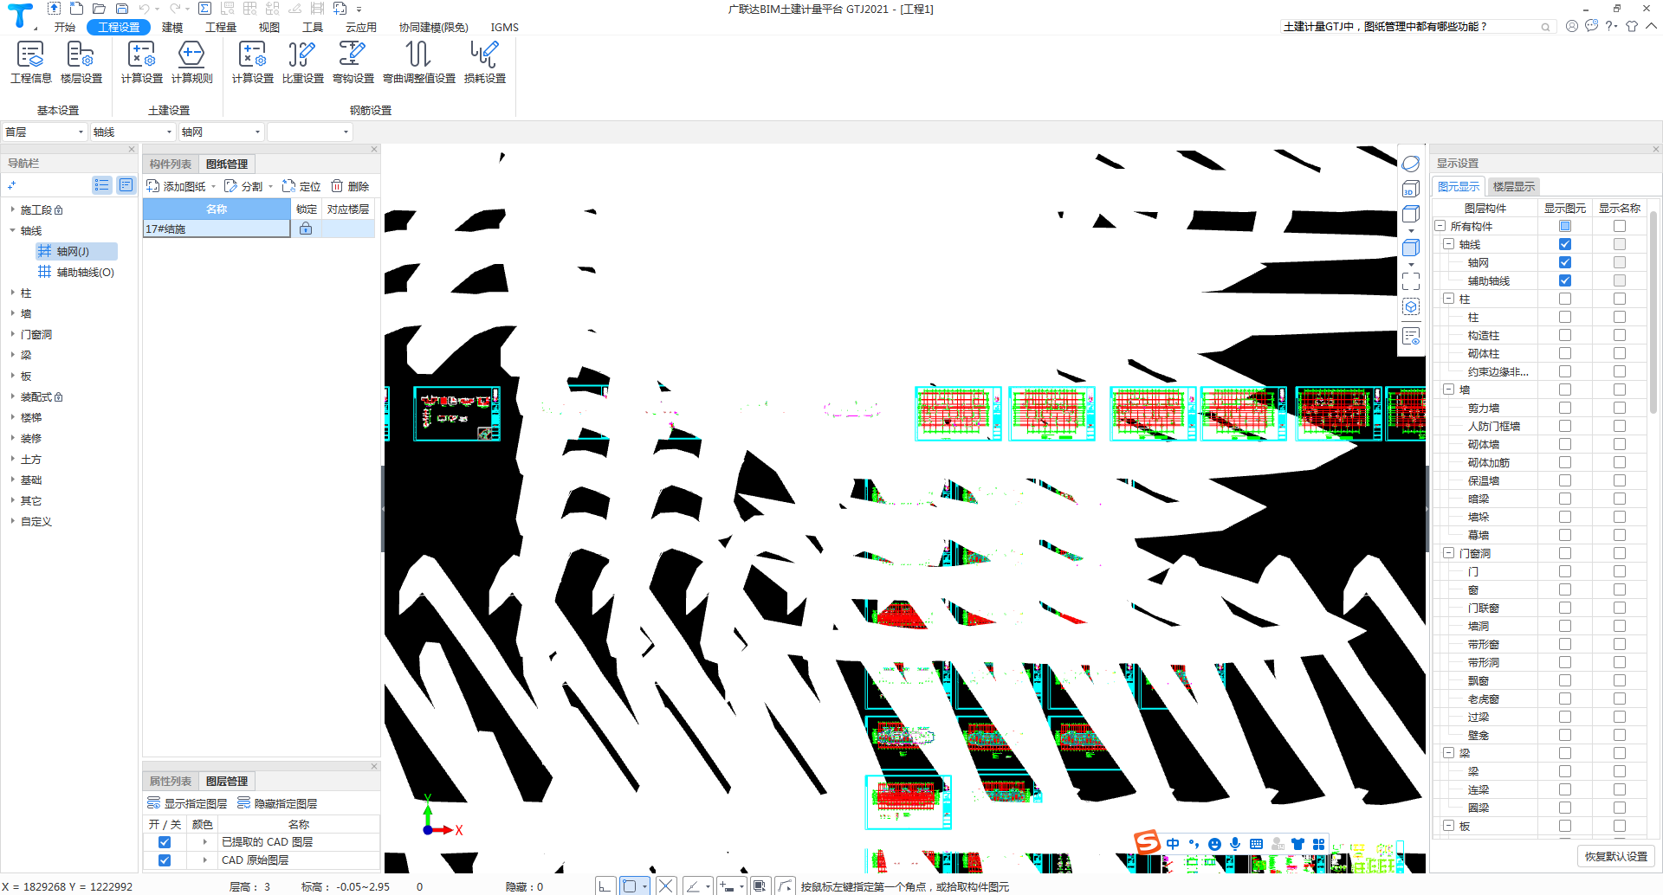Click the save icon in quick access bar
The image size is (1663, 895).
point(122,9)
